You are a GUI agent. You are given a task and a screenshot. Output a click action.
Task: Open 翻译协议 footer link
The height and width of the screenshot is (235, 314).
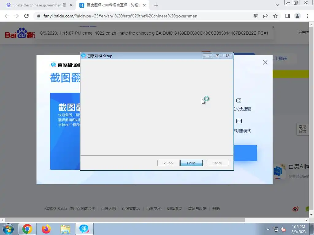(174, 209)
